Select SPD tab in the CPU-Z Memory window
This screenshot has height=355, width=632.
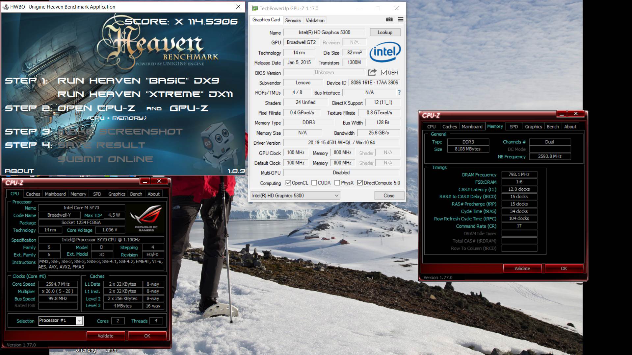[x=514, y=127]
